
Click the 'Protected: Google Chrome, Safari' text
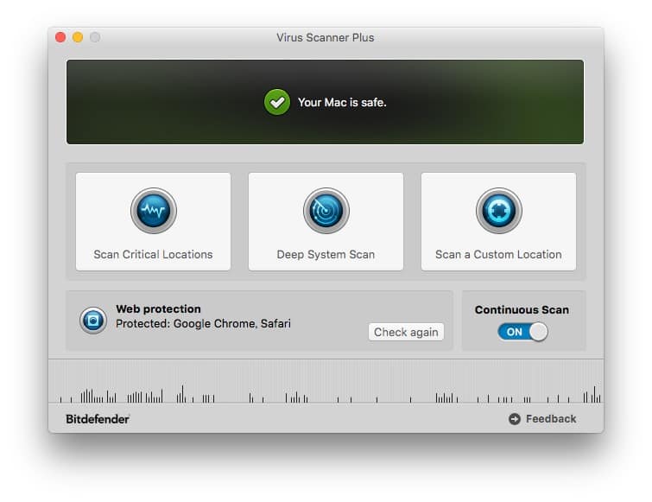(x=203, y=324)
